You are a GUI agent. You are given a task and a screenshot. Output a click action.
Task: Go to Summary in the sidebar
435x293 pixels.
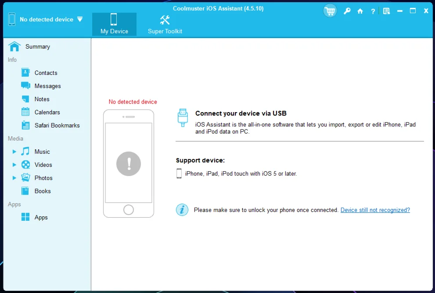[x=37, y=46]
